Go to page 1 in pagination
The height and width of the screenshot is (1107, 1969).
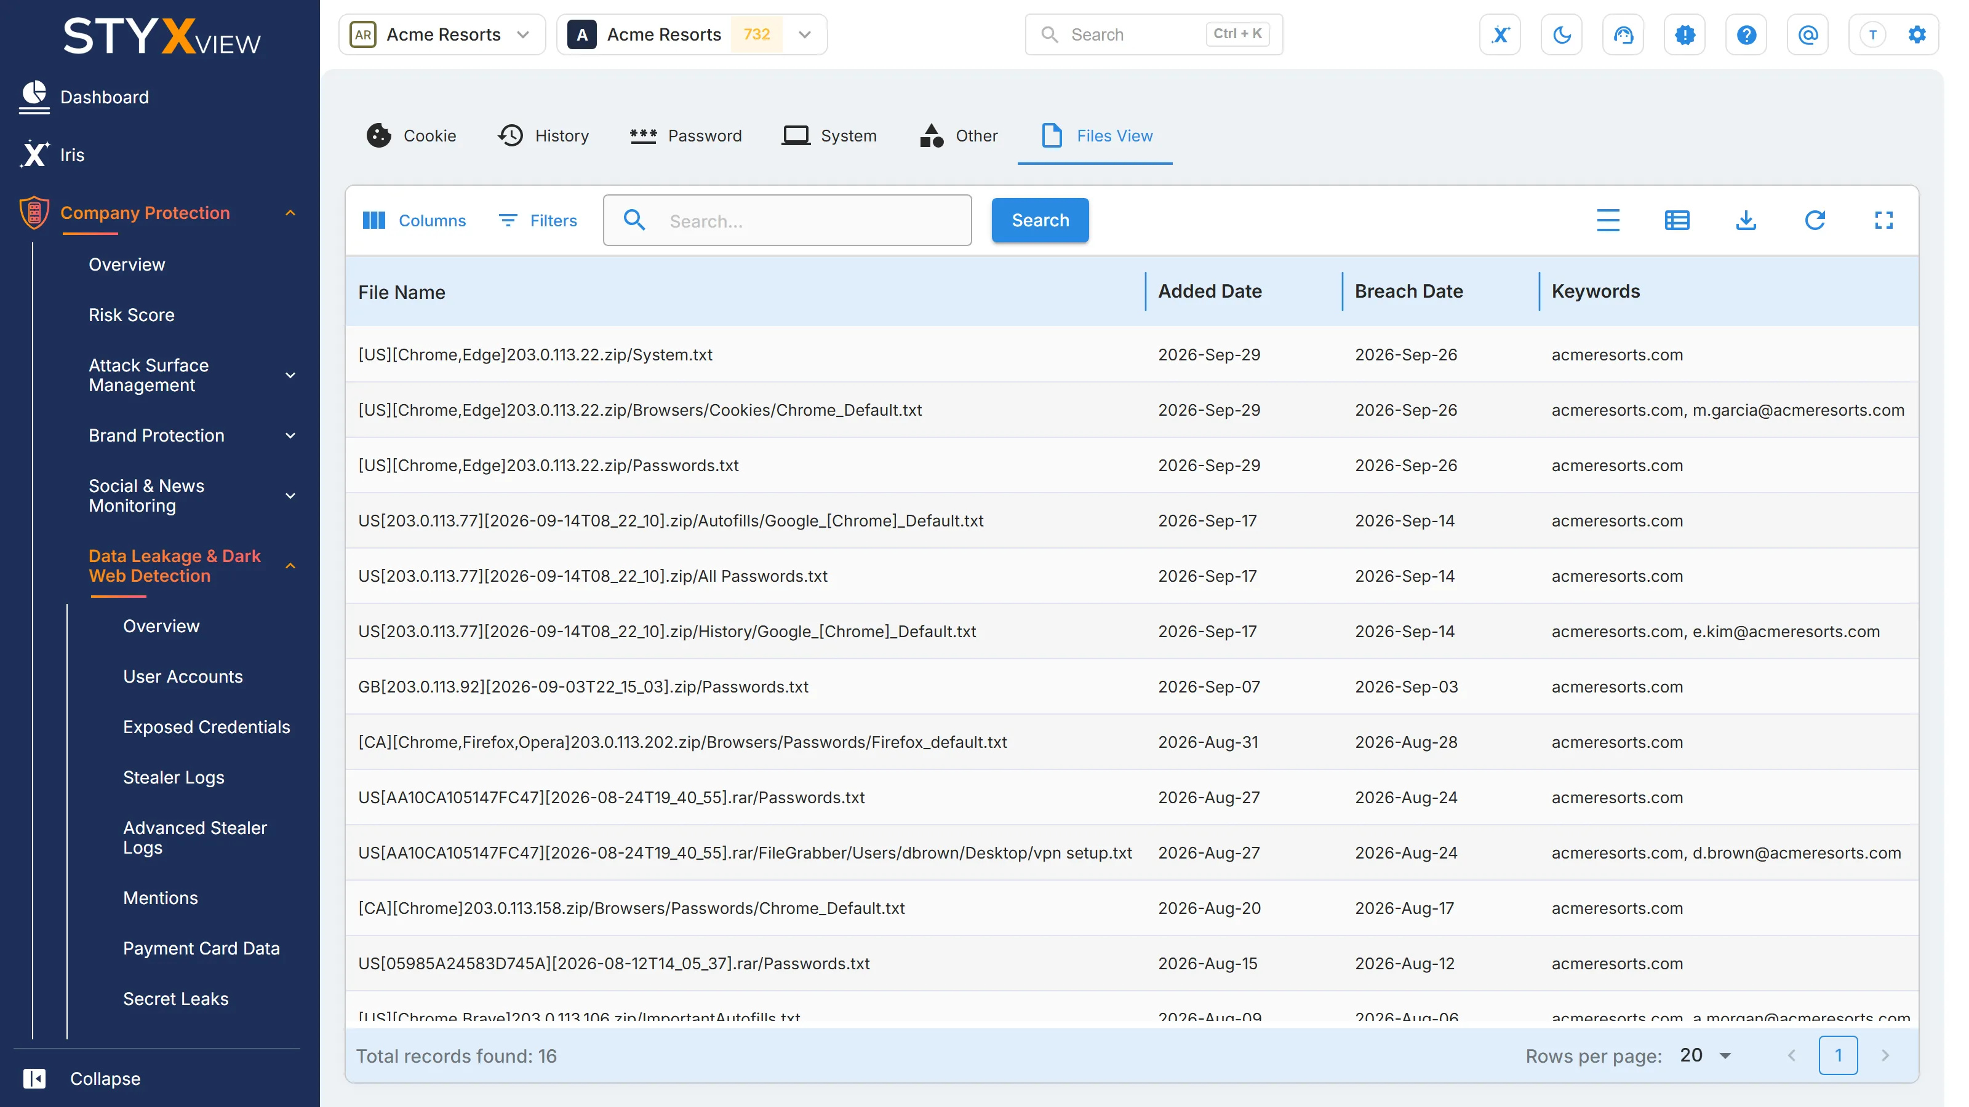point(1839,1055)
